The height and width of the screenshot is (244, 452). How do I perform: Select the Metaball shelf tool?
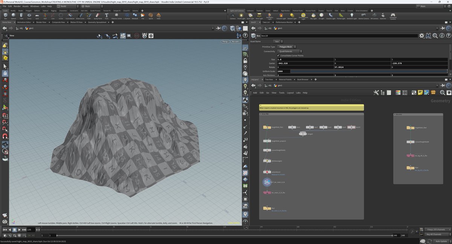click(x=135, y=16)
